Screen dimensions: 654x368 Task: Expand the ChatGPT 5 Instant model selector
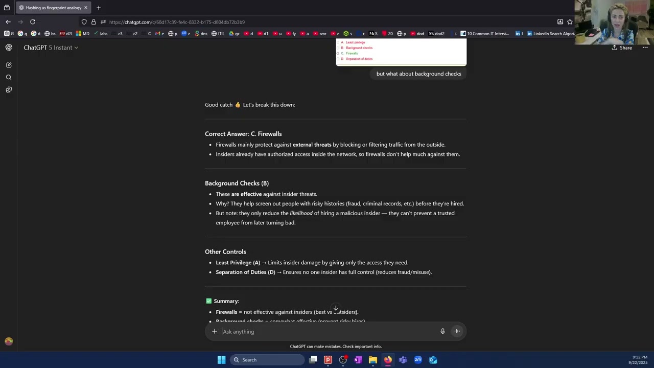point(51,48)
